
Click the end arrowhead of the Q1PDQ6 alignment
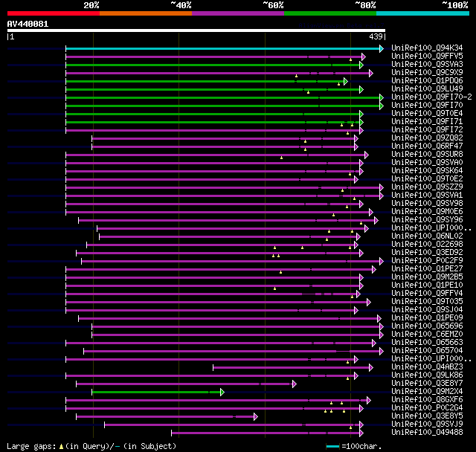coord(346,81)
